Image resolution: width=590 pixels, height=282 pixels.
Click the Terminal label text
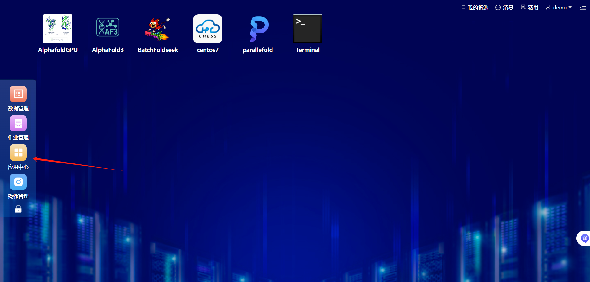[308, 50]
